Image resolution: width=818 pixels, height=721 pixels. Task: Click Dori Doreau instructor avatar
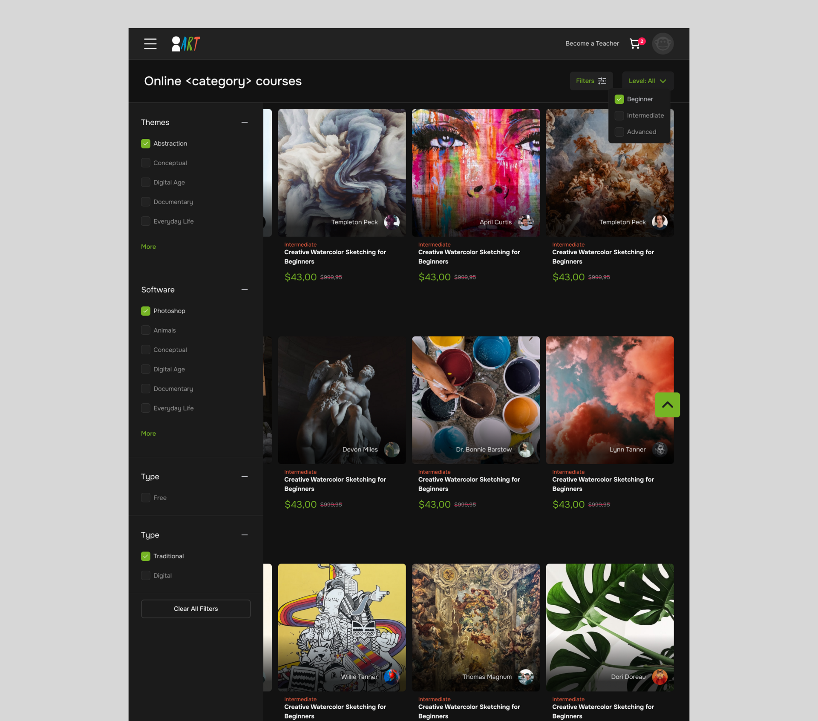[660, 677]
